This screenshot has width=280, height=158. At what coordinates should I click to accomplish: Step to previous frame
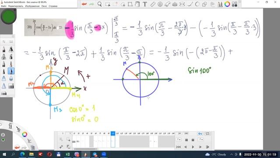pos(185,147)
